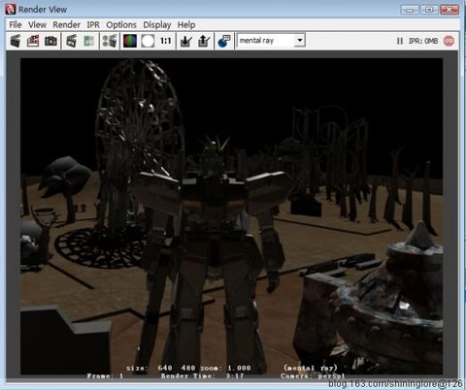Open the IPR menu
Image resolution: width=466 pixels, height=390 pixels.
point(93,25)
